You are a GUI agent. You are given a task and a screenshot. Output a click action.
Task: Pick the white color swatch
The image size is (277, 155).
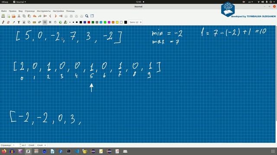(x=121, y=22)
